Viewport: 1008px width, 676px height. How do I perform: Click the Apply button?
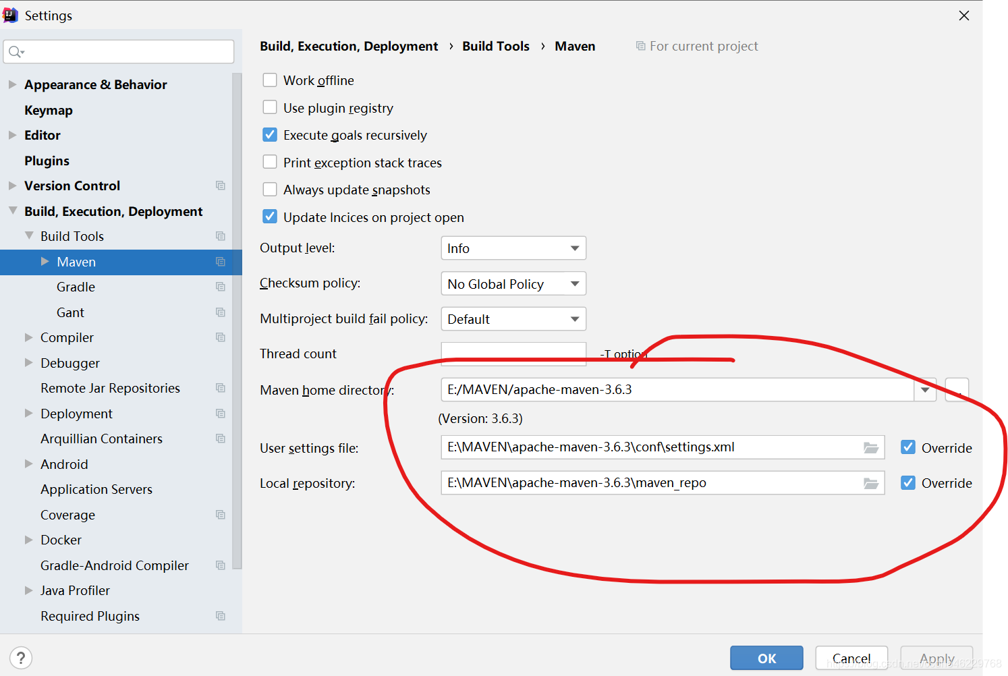(936, 658)
